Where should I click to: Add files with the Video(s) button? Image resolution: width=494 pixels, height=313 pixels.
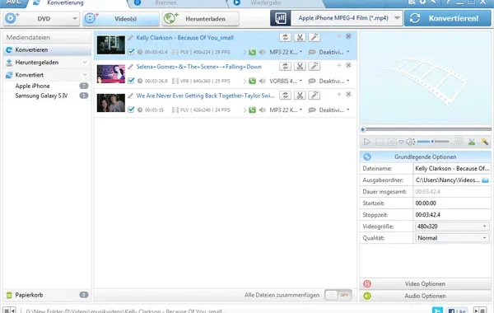click(x=121, y=19)
